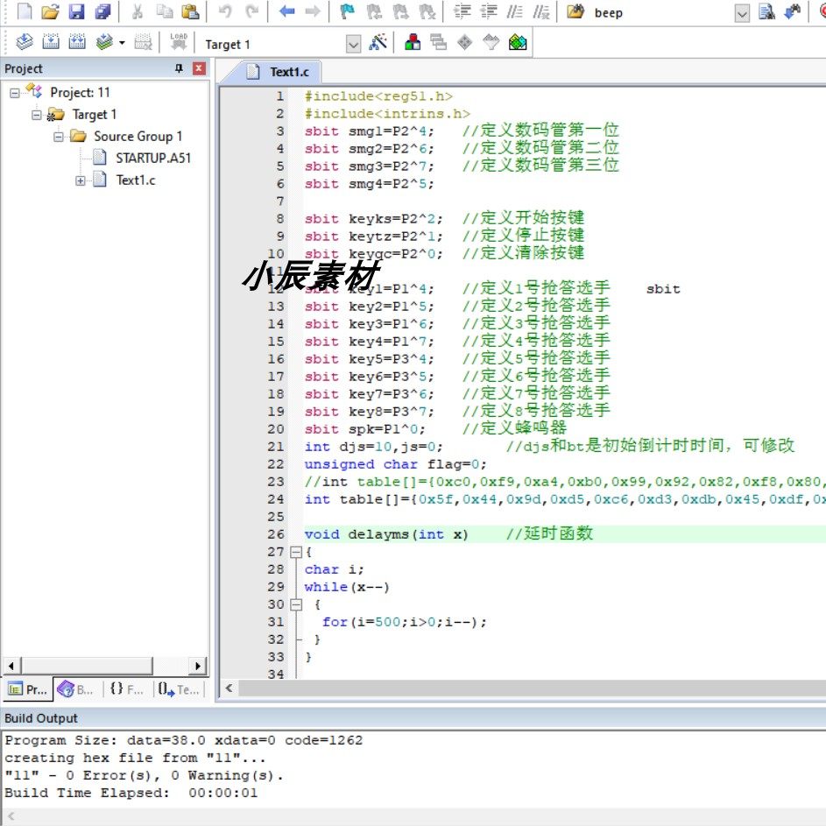
Task: Collapse the Project: 11 tree node
Action: 15,93
